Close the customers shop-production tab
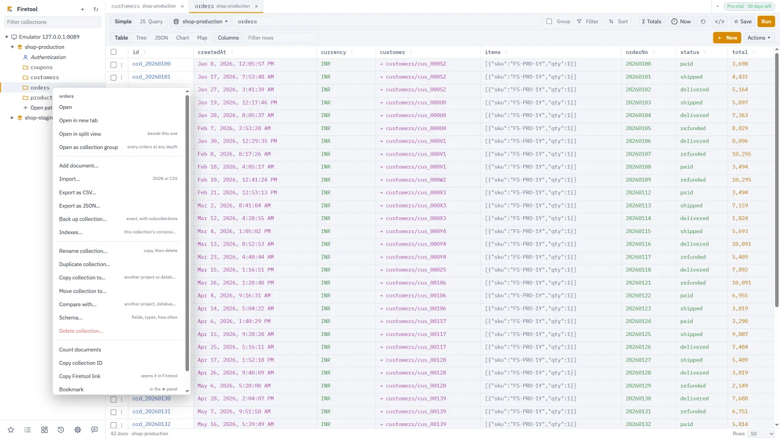780x439 pixels. 183,7
